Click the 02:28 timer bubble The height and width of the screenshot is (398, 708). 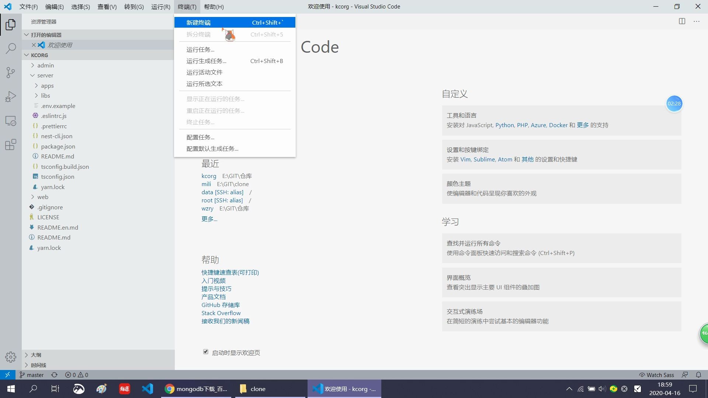[674, 104]
